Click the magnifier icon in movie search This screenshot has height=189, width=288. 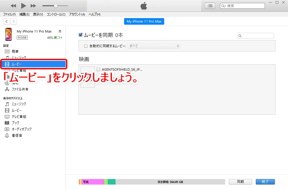(x=240, y=36)
